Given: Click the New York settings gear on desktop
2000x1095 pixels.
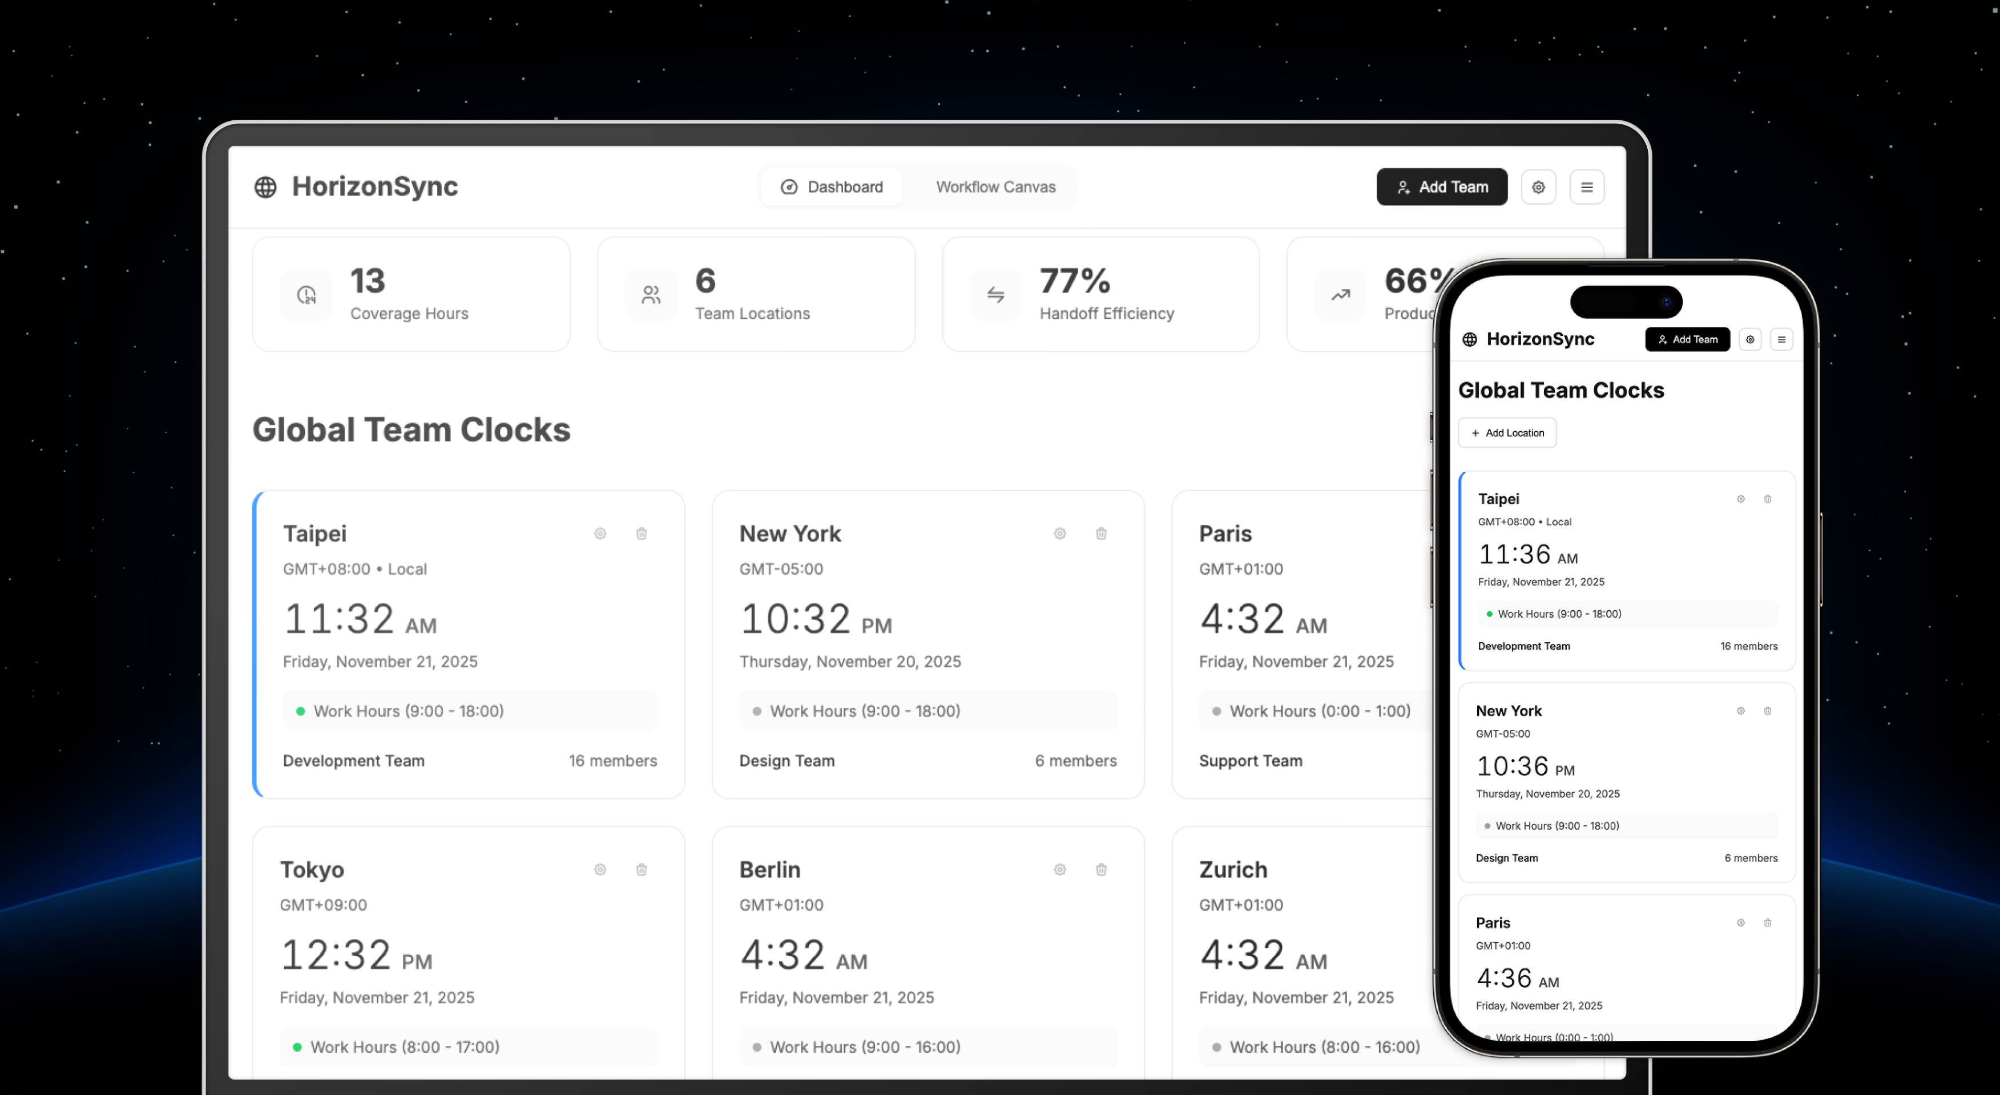Looking at the screenshot, I should click(x=1060, y=534).
